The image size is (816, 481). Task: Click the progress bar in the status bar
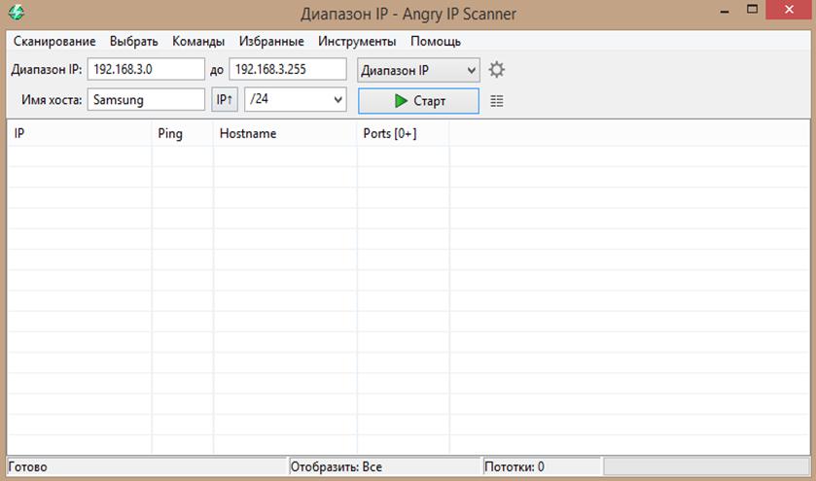tap(706, 466)
